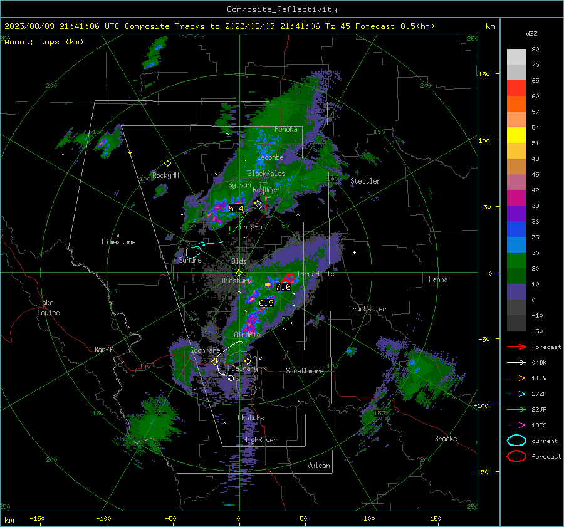564x527 pixels.
Task: Click the Lake Louise label
Action: [48, 308]
